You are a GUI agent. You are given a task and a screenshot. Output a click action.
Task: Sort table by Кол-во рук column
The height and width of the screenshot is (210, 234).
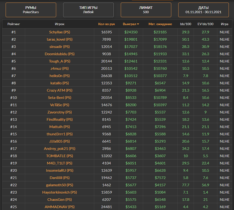tap(106, 24)
